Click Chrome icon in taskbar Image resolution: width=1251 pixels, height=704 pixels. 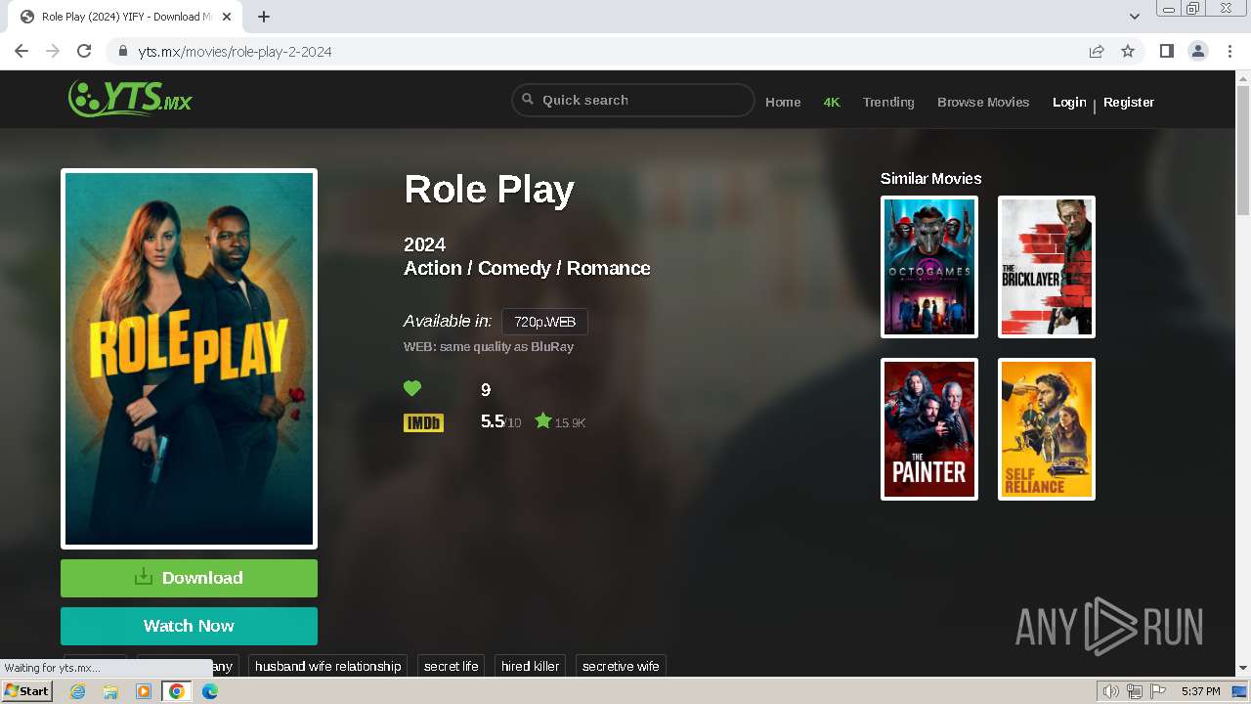pyautogui.click(x=176, y=691)
